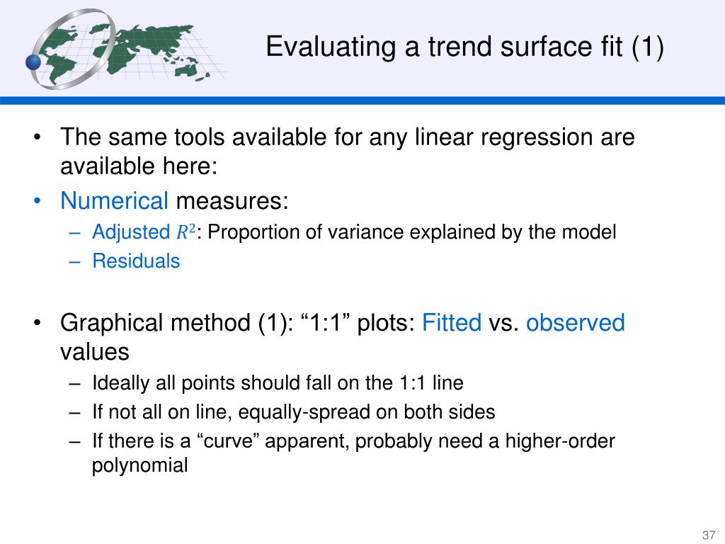
Task: Click the word 'measures:'
Action: (x=232, y=200)
